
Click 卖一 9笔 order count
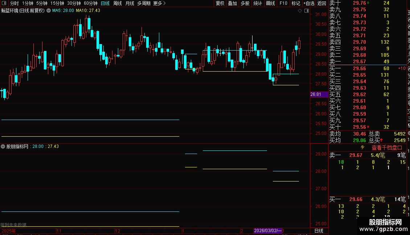pyautogui.click(x=402, y=155)
